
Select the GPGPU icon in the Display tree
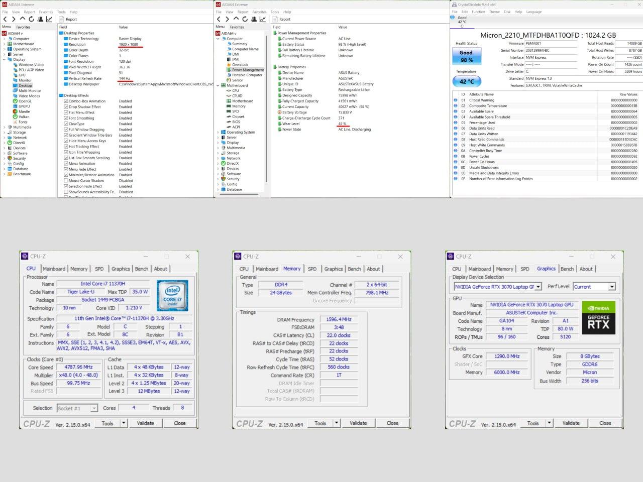15,106
